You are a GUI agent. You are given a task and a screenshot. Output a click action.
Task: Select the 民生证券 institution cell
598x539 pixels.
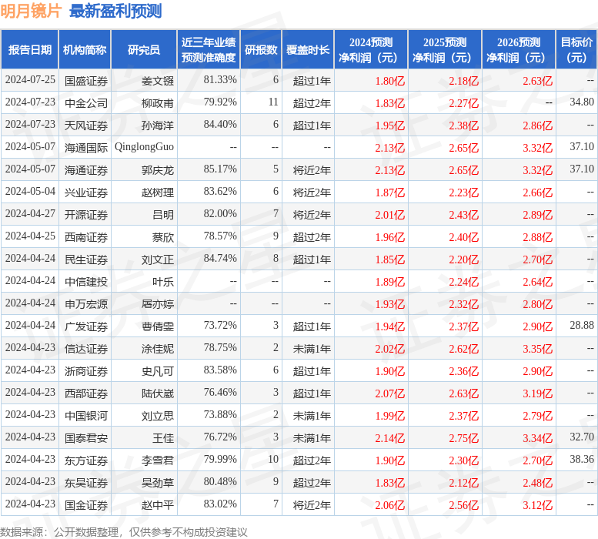pyautogui.click(x=85, y=259)
